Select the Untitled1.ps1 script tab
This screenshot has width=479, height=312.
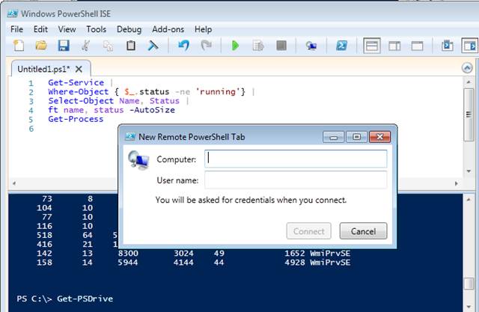coord(43,70)
